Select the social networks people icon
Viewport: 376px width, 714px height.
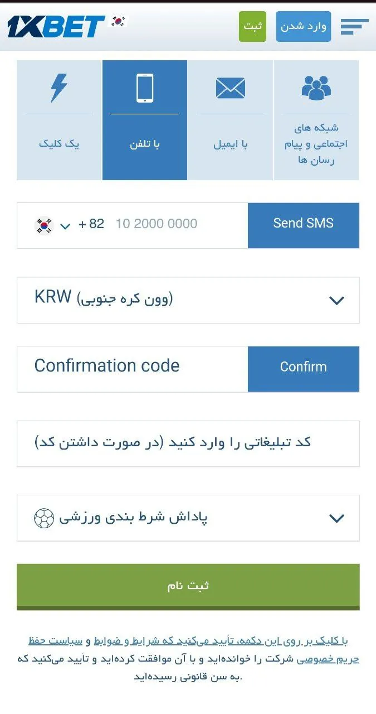tap(316, 87)
